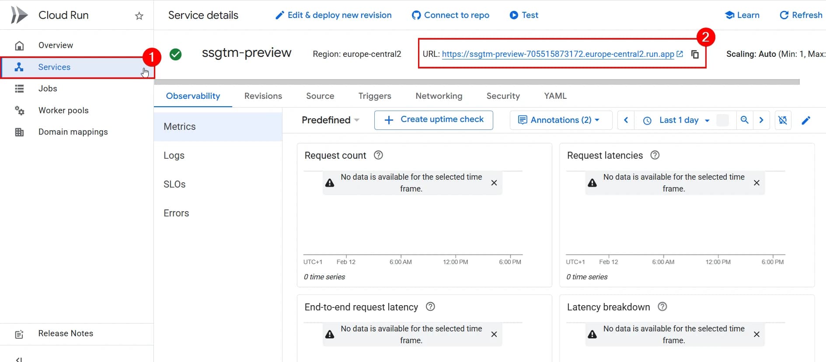Expand the Predefined dashboard dropdown
This screenshot has height=362, width=826.
pos(331,120)
